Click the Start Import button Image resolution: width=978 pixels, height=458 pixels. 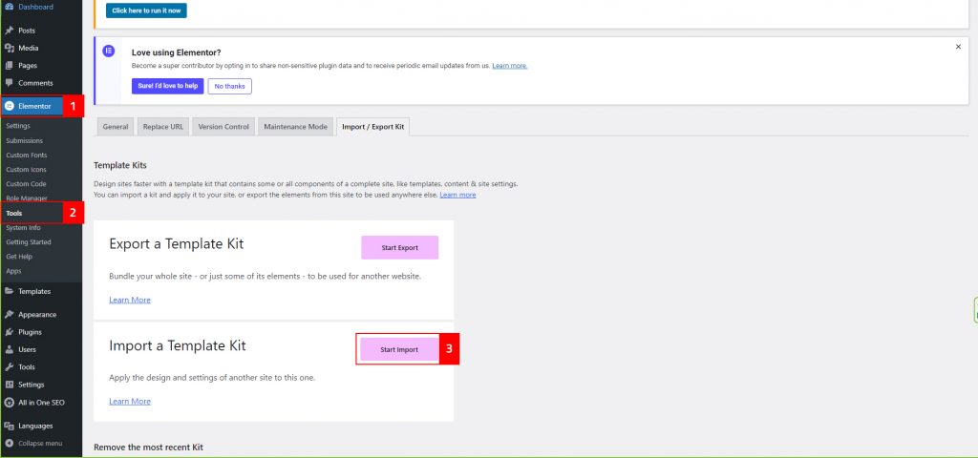[399, 349]
